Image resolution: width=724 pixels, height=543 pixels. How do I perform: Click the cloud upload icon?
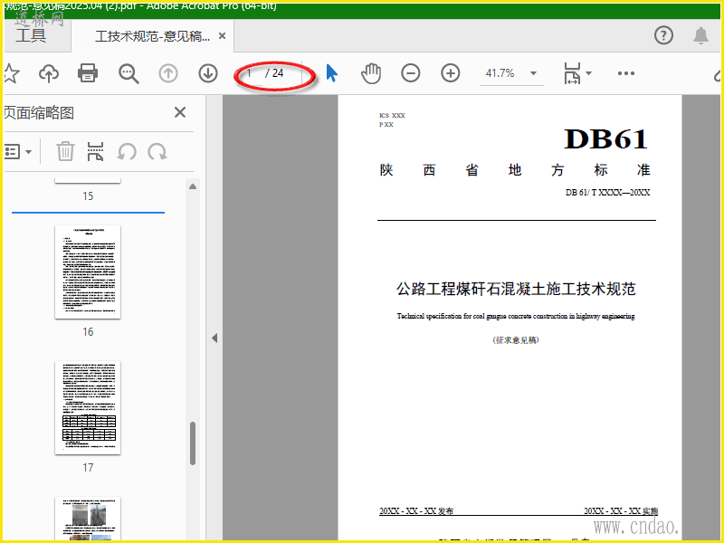(49, 73)
